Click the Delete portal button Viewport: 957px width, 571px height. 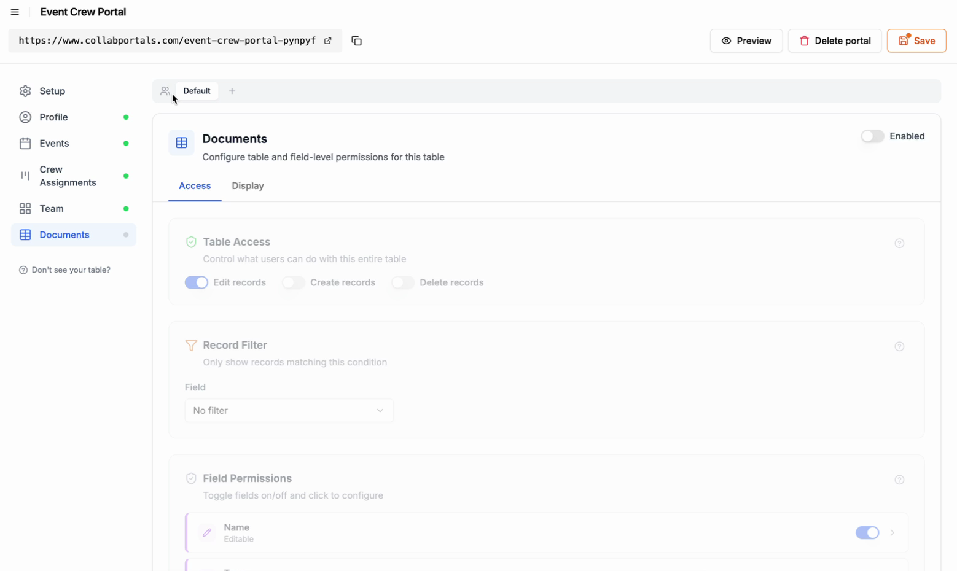pyautogui.click(x=835, y=41)
